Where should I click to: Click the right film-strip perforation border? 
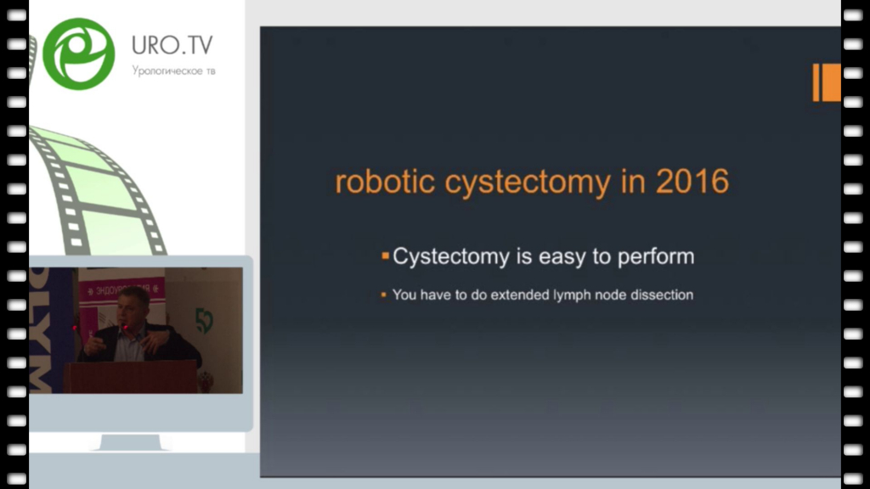[x=854, y=244]
